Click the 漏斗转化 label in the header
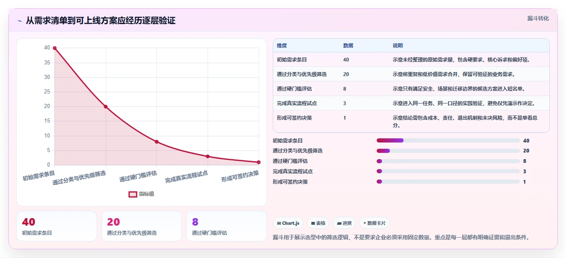Image resolution: width=566 pixels, height=258 pixels. (538, 18)
